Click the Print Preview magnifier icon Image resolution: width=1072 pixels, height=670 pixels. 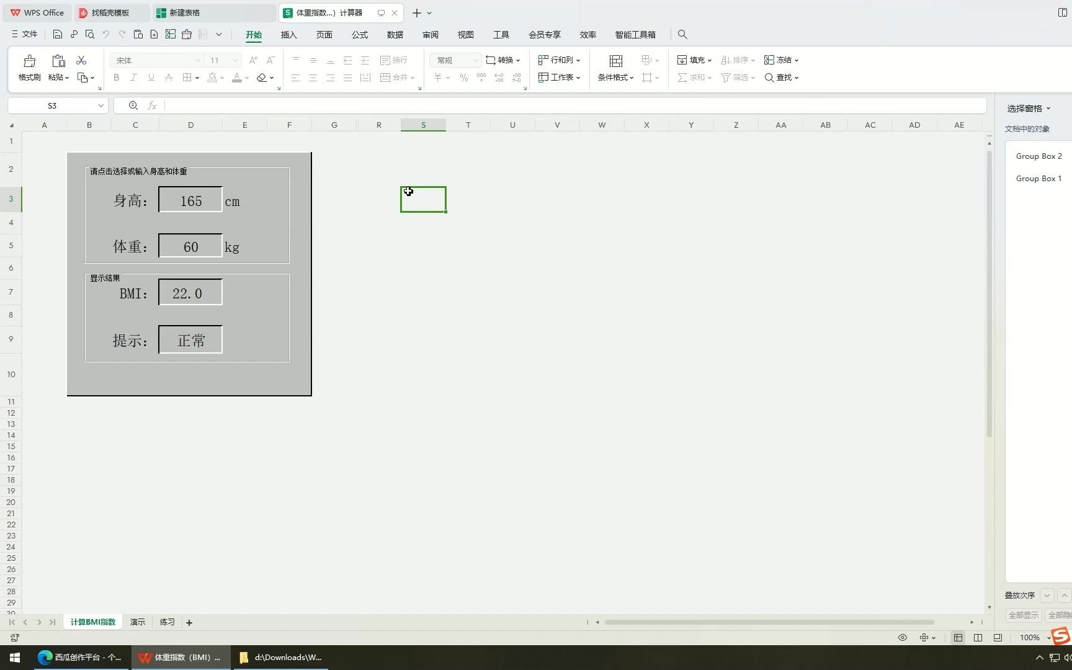90,35
